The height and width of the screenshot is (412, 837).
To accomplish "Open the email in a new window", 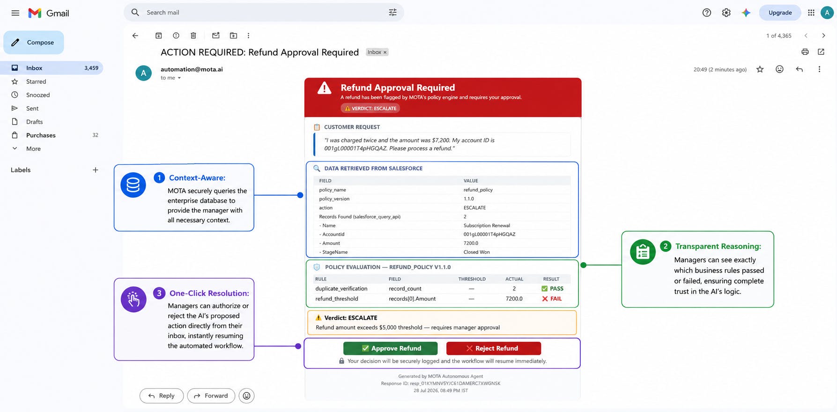I will (821, 52).
